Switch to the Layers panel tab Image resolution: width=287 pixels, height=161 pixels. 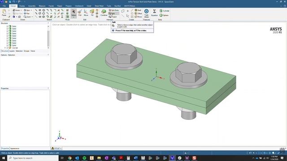pos(12,51)
